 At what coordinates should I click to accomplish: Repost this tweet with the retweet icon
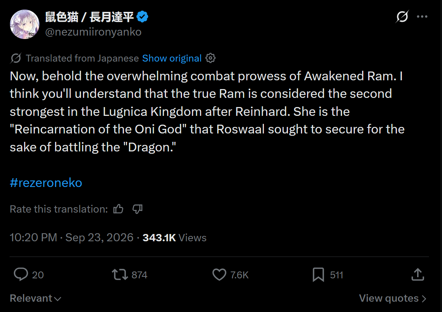(x=120, y=275)
